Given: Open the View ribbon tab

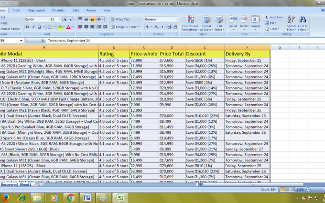Looking at the screenshot, I should [x=107, y=11].
